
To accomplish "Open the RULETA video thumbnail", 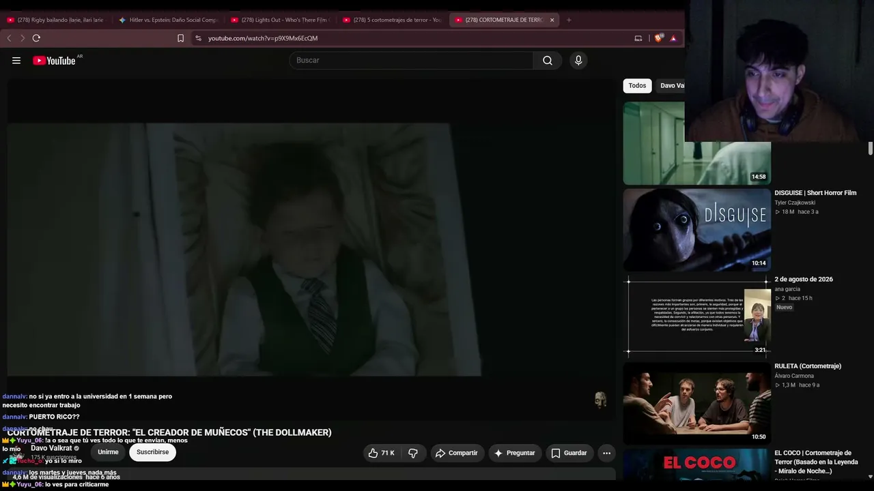I will tap(696, 404).
